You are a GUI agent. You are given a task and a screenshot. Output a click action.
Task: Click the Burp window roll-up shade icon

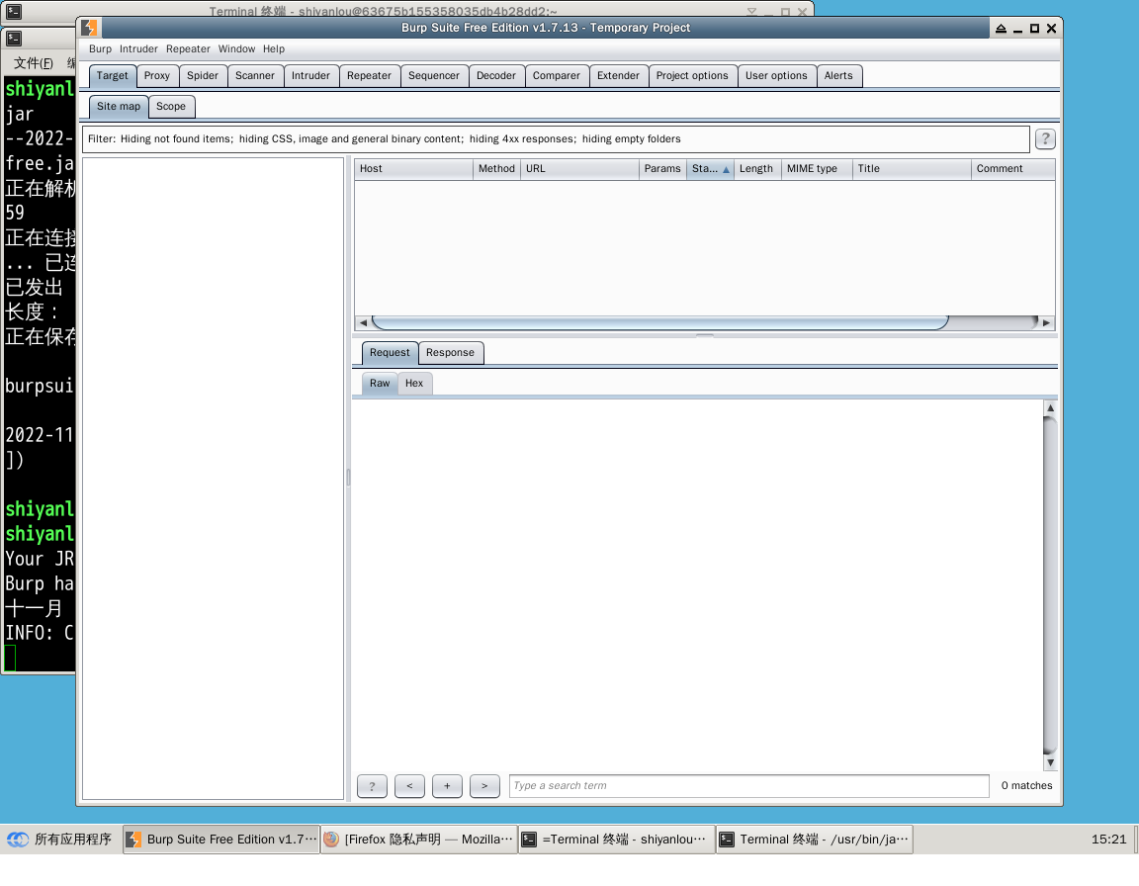(x=1001, y=29)
